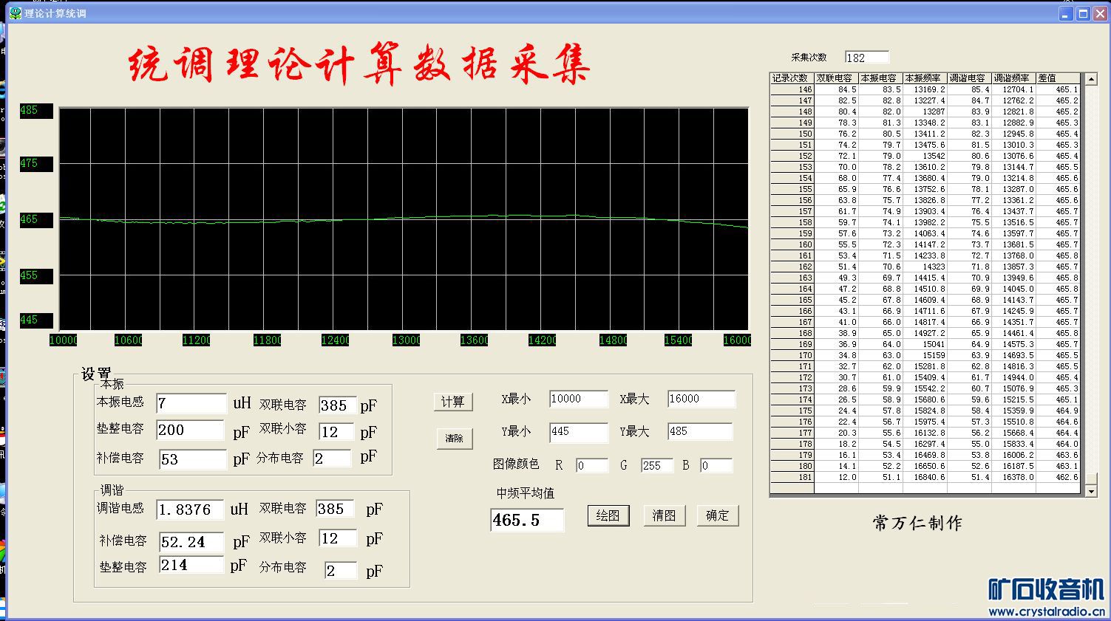
Task: Click the X最小 input field
Action: [x=578, y=399]
